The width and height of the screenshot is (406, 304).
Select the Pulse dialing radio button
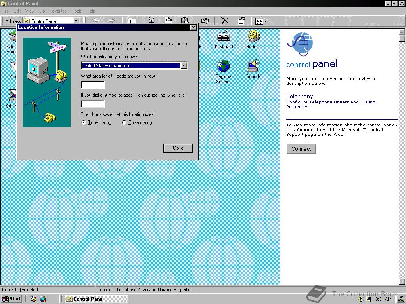tap(124, 122)
